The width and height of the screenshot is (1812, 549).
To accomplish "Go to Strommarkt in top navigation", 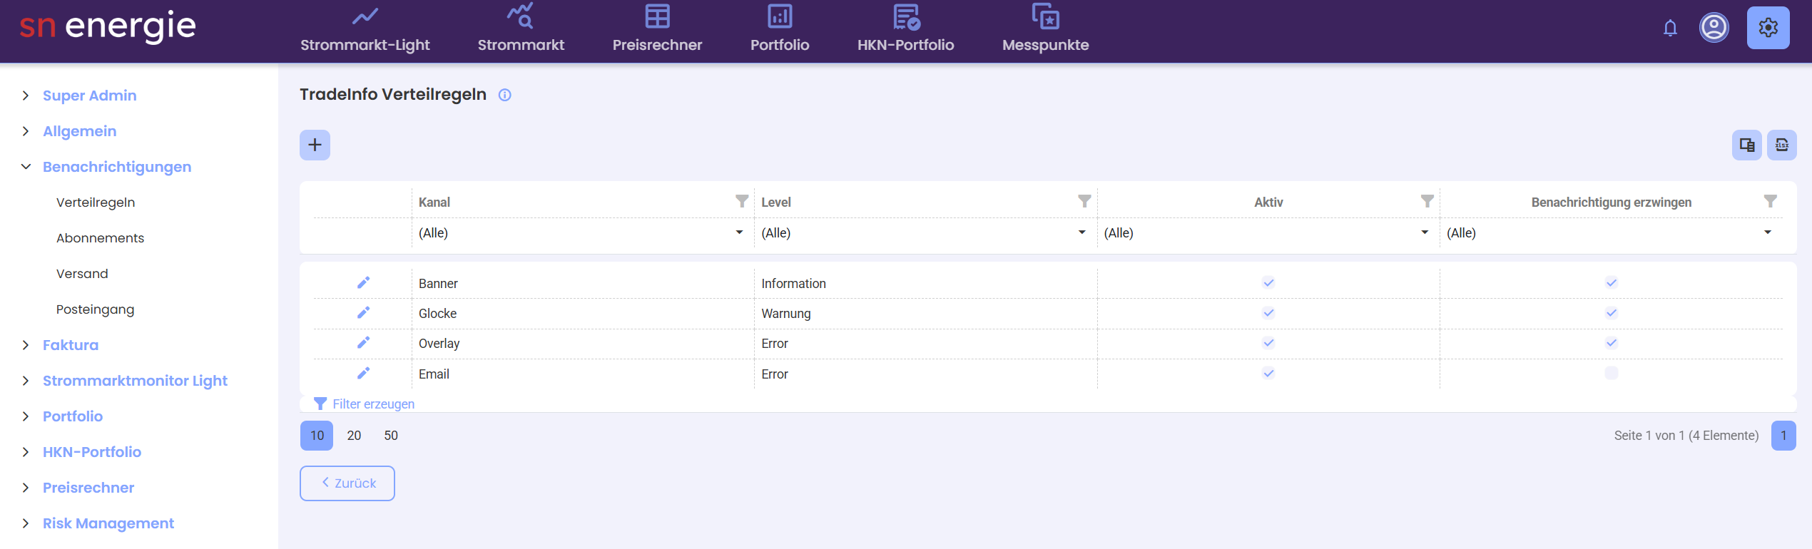I will 521,29.
